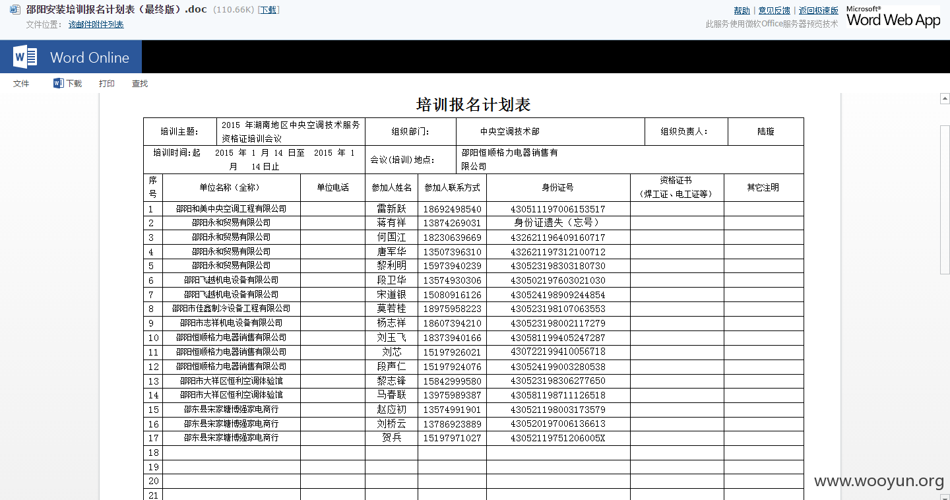Select the 中央空调技术部 cell

550,131
